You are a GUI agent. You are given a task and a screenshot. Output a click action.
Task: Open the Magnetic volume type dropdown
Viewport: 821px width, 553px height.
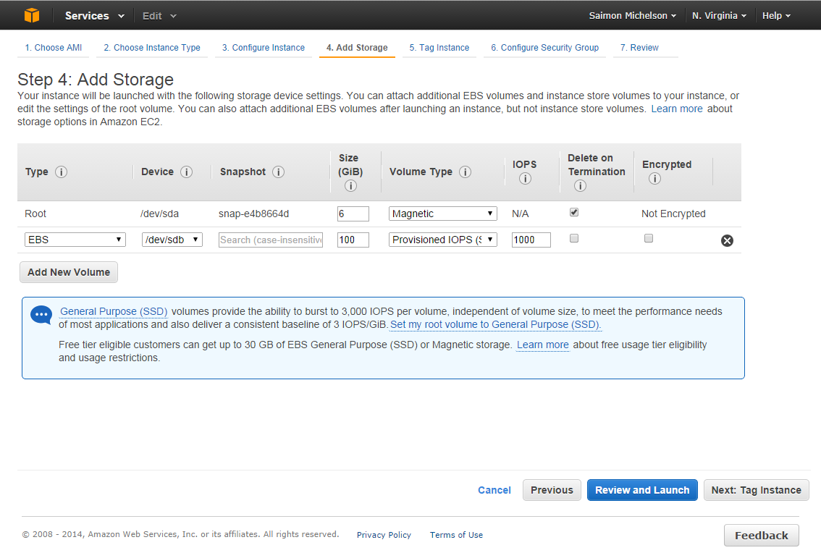tap(443, 213)
